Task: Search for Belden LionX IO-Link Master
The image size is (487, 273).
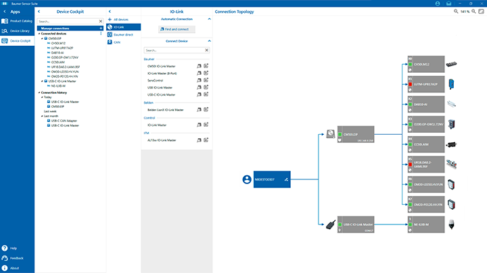Action: (x=199, y=110)
